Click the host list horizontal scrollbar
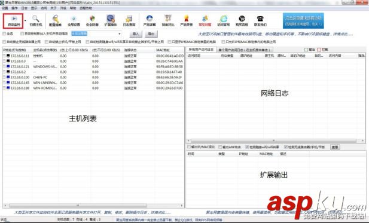Viewport: 369px width, 223px height. (78, 206)
